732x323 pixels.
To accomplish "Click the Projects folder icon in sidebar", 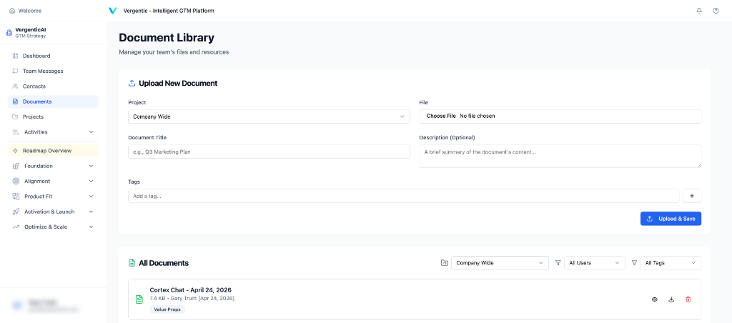I will [16, 116].
